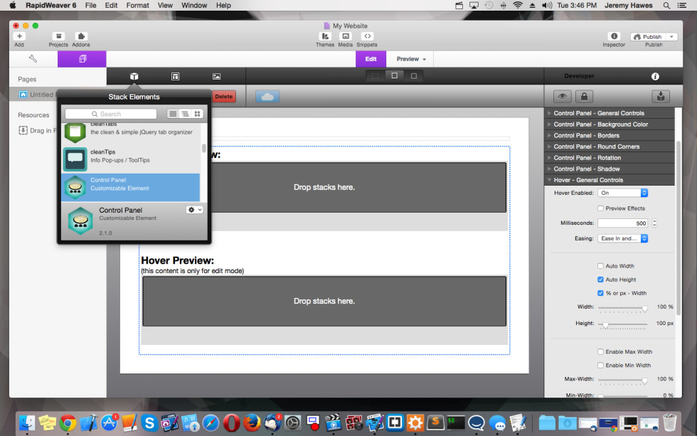Open the image media library icon
697x436 pixels.
pos(216,76)
